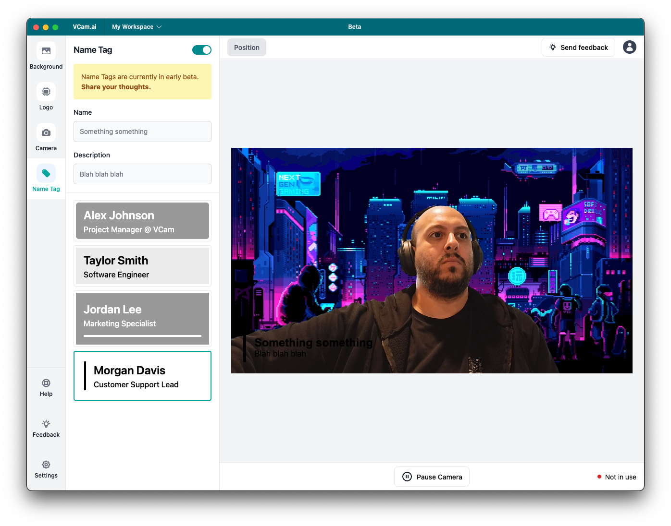Click the Name Tag sidebar icon
The image size is (671, 526).
(x=46, y=173)
